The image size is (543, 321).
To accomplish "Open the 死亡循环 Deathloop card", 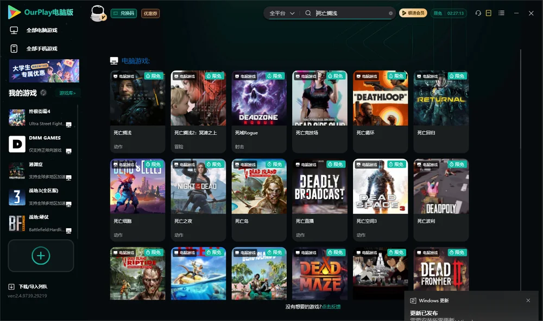I will point(380,112).
